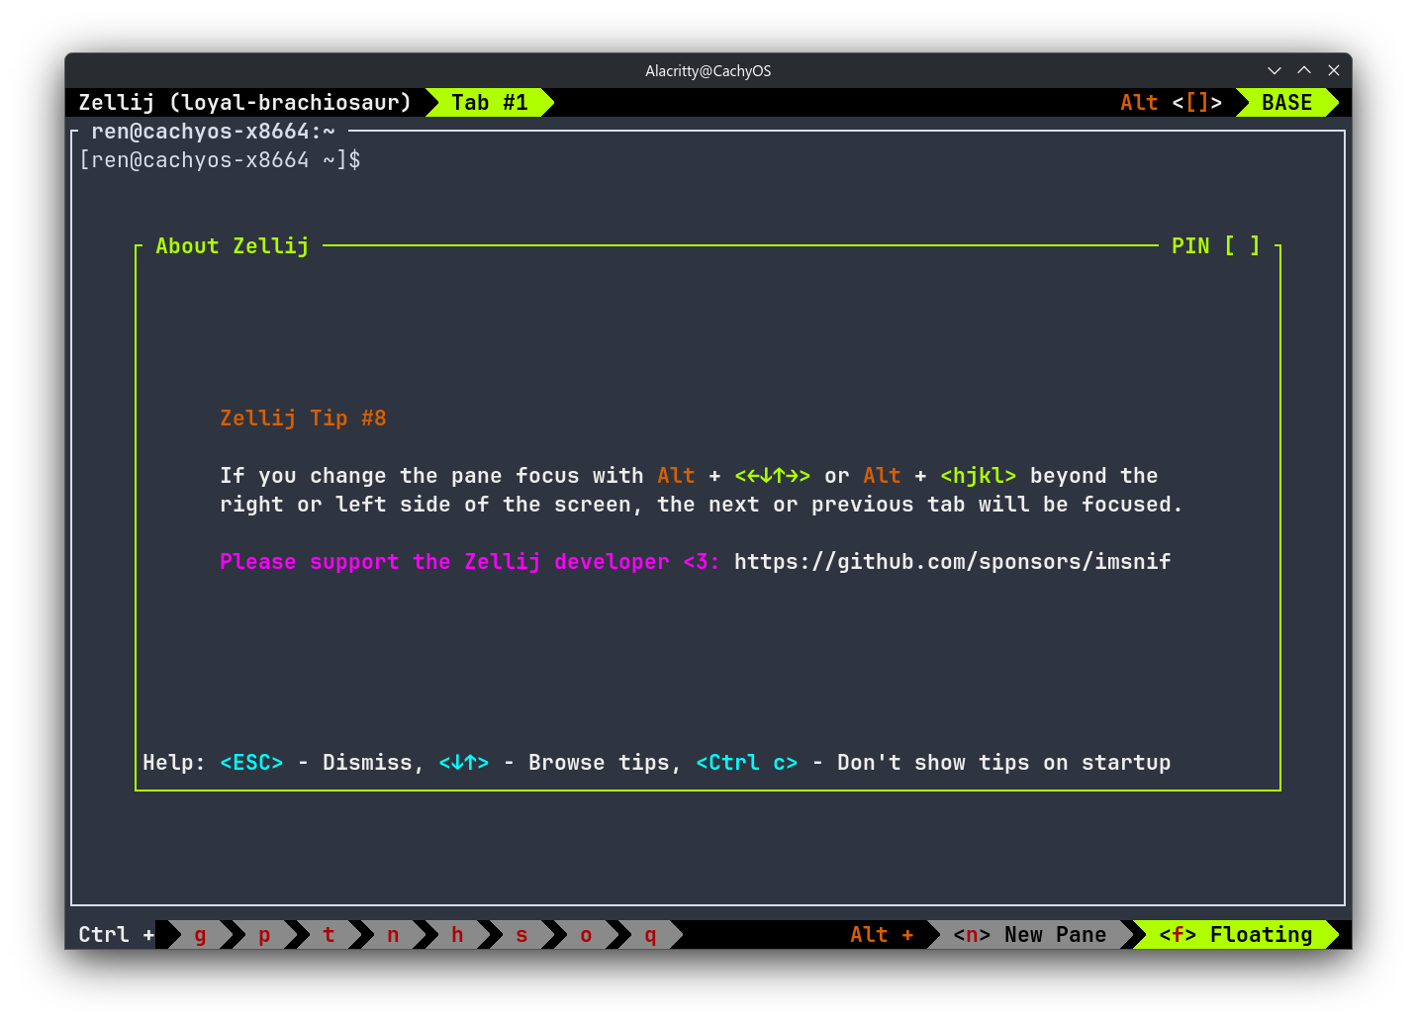Click the Alt <[]> swap layout hint

(x=1171, y=103)
